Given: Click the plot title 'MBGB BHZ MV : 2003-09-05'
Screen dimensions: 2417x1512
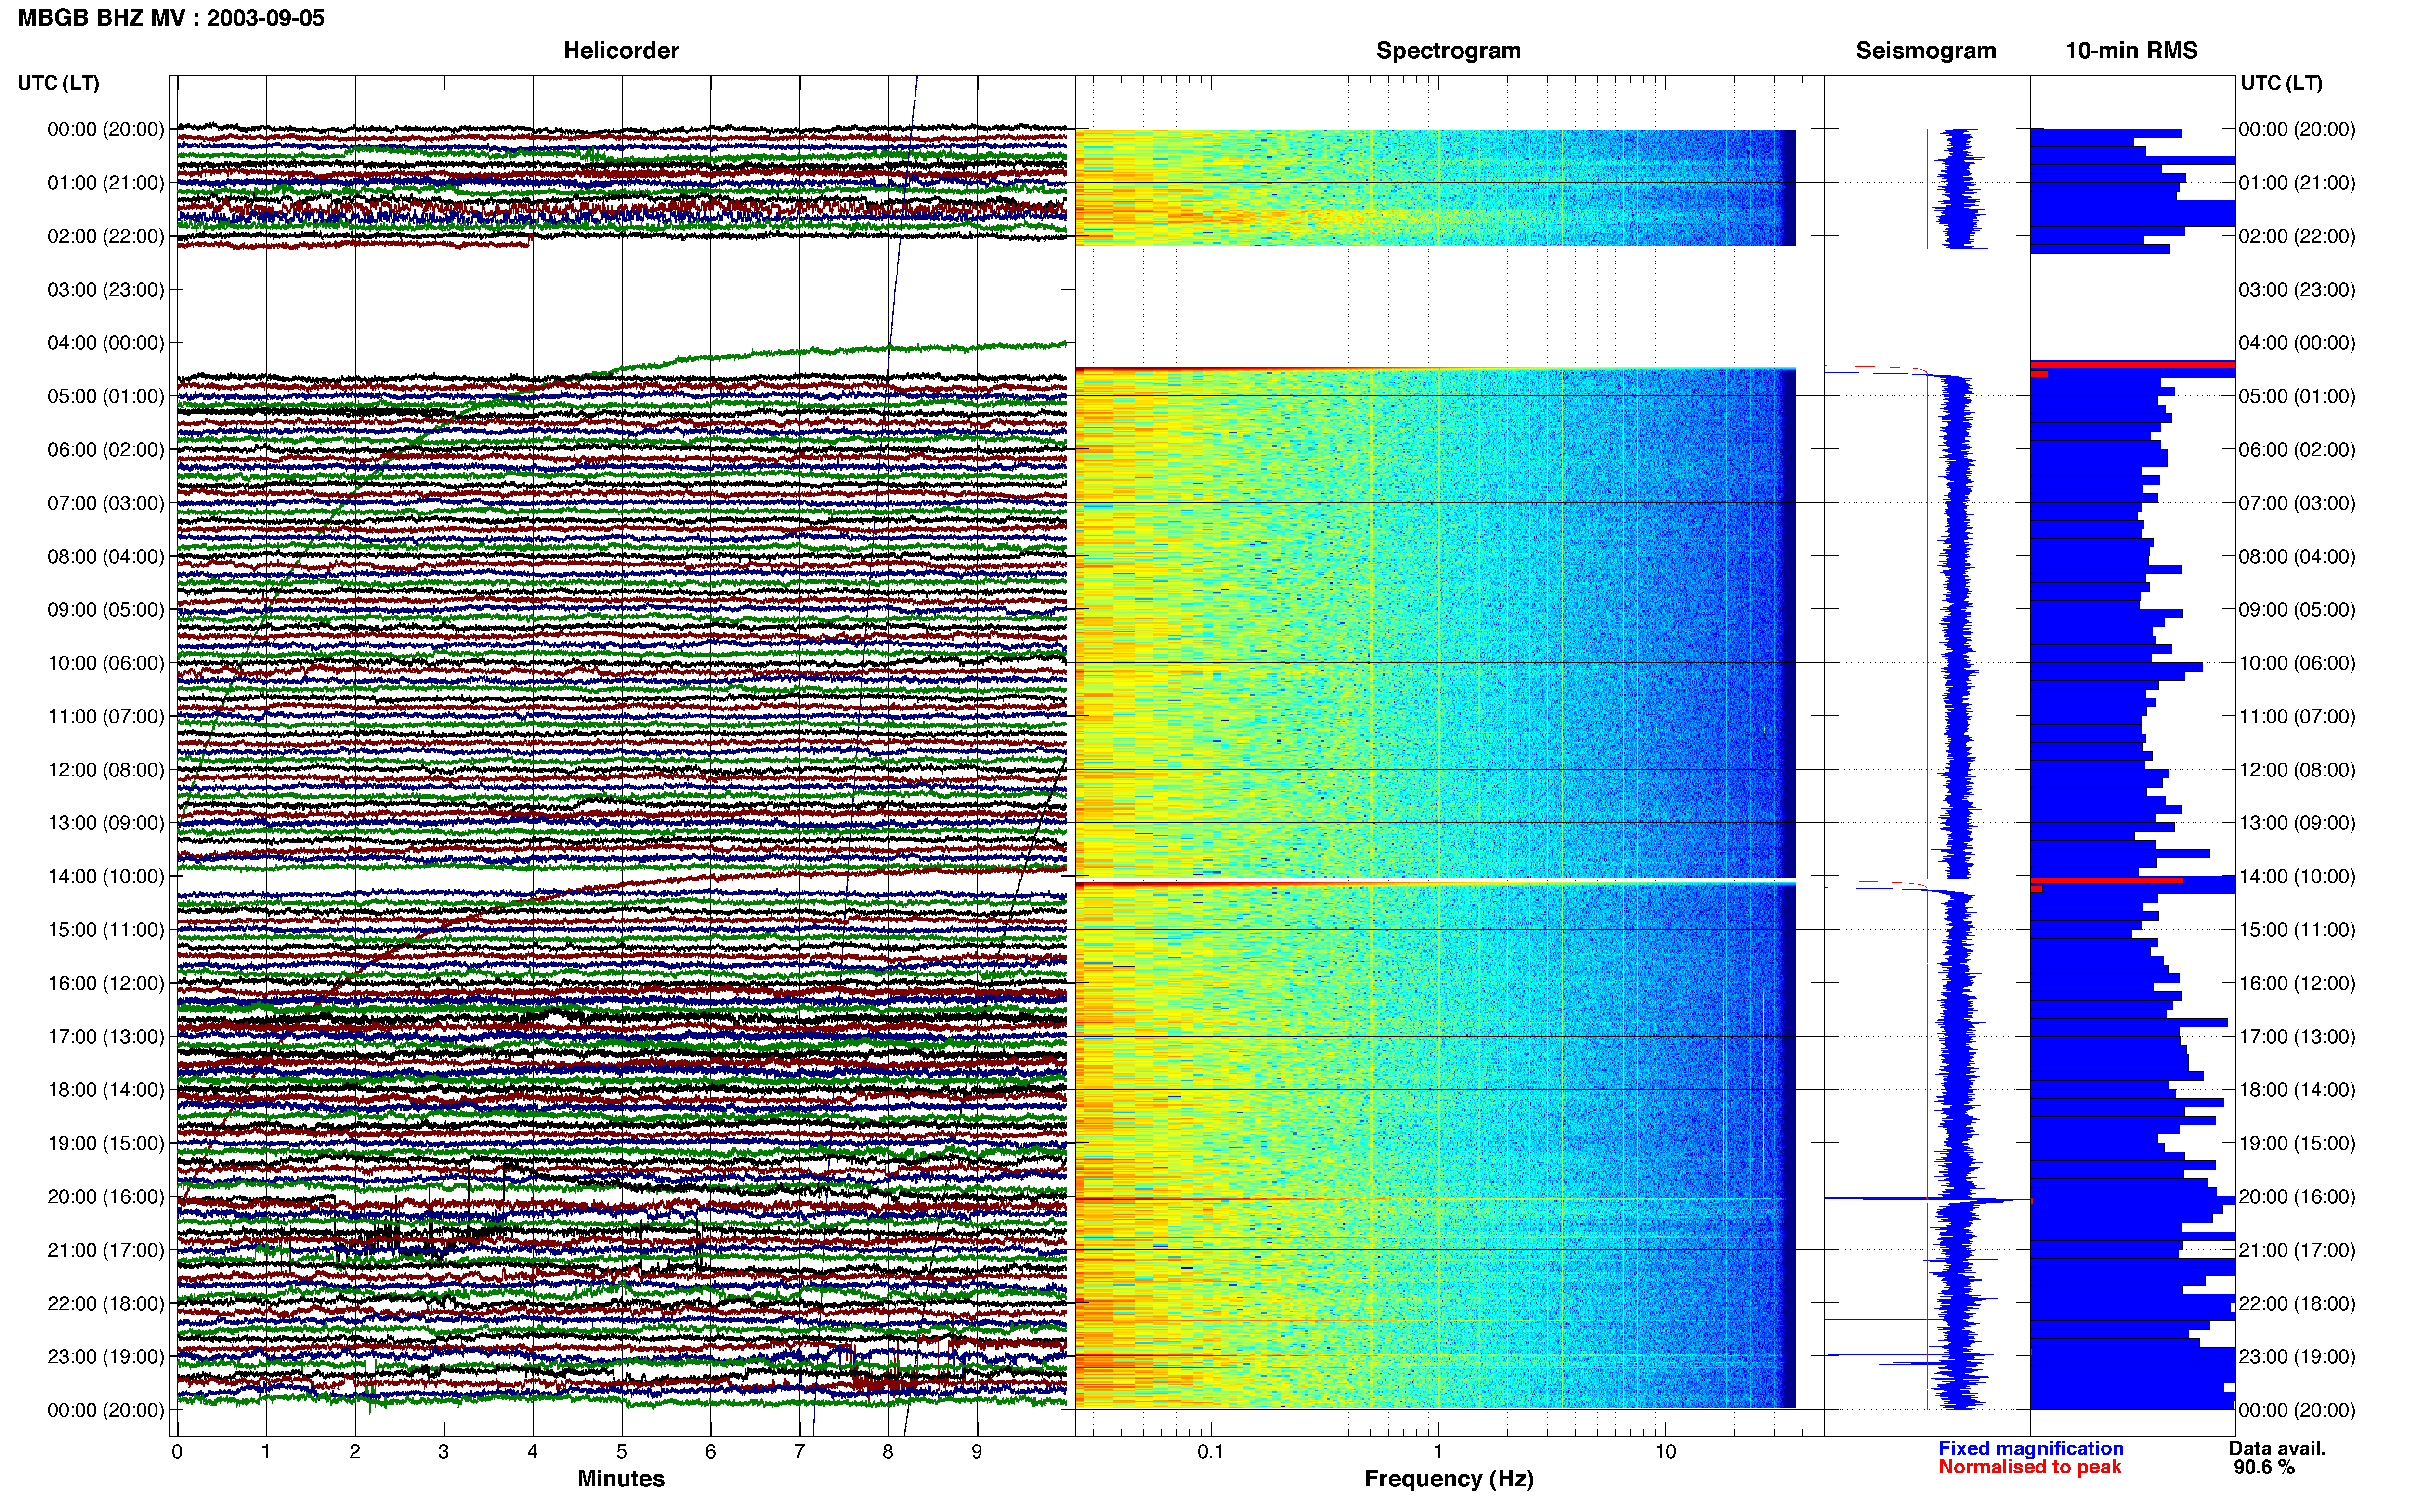Looking at the screenshot, I should 171,18.
